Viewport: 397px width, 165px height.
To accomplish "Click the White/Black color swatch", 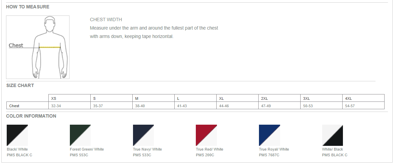I will pos(333,135).
